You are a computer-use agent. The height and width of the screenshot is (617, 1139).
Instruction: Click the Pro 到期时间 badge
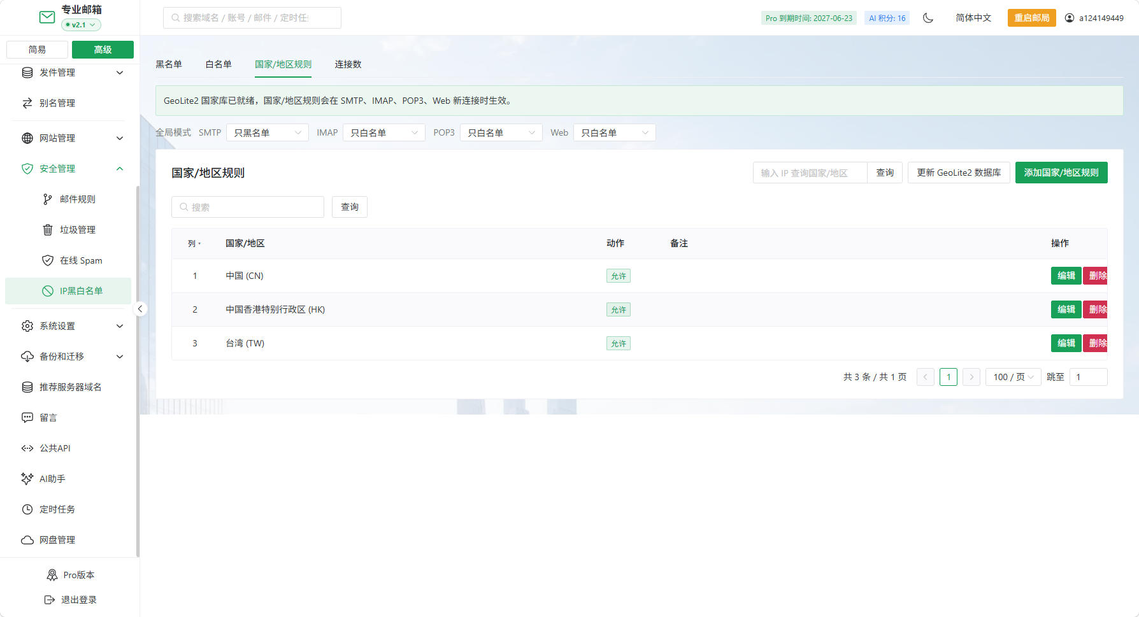click(809, 18)
